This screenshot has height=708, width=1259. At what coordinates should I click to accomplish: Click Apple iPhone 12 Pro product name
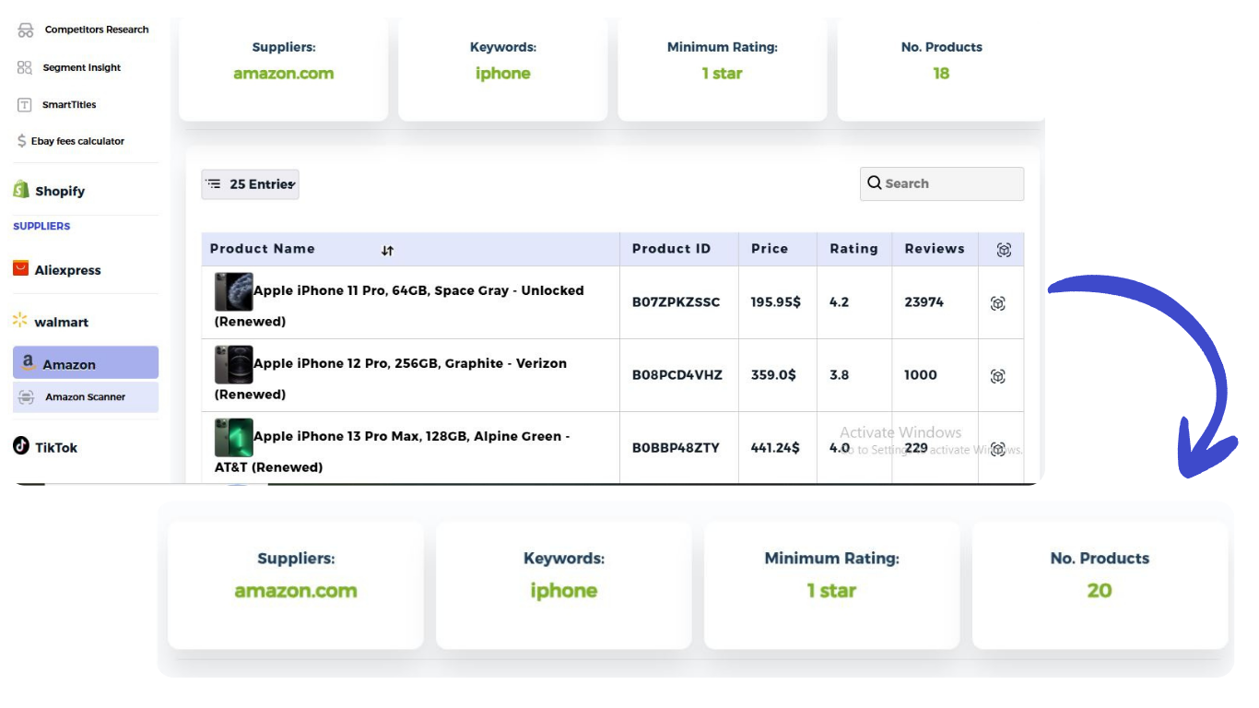391,379
